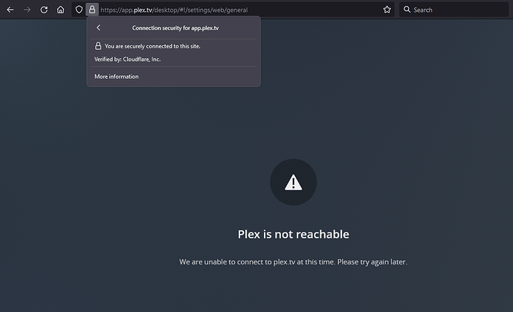The height and width of the screenshot is (312, 513).
Task: Click the magnifier icon in search box
Action: pos(407,10)
